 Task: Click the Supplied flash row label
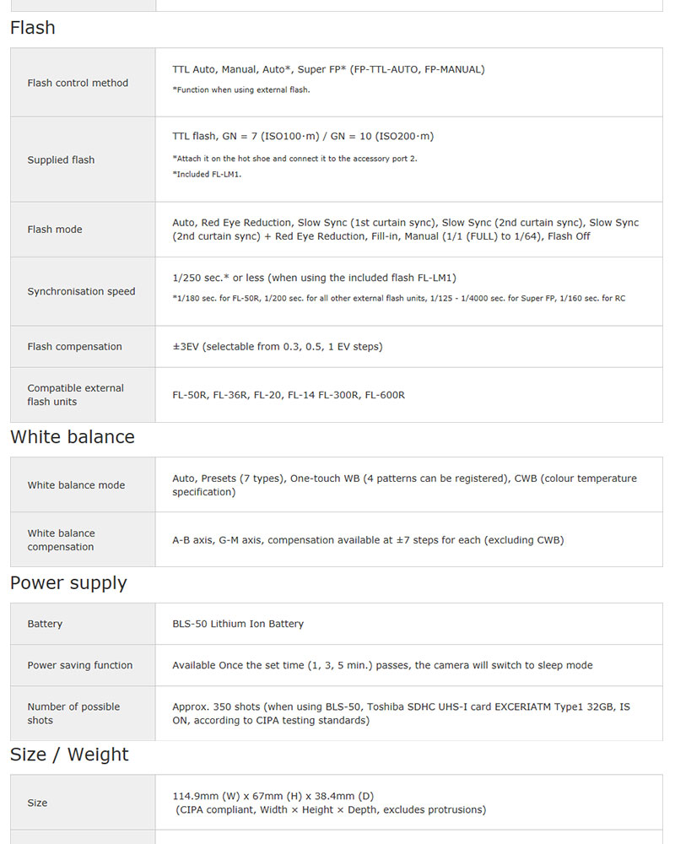(61, 160)
